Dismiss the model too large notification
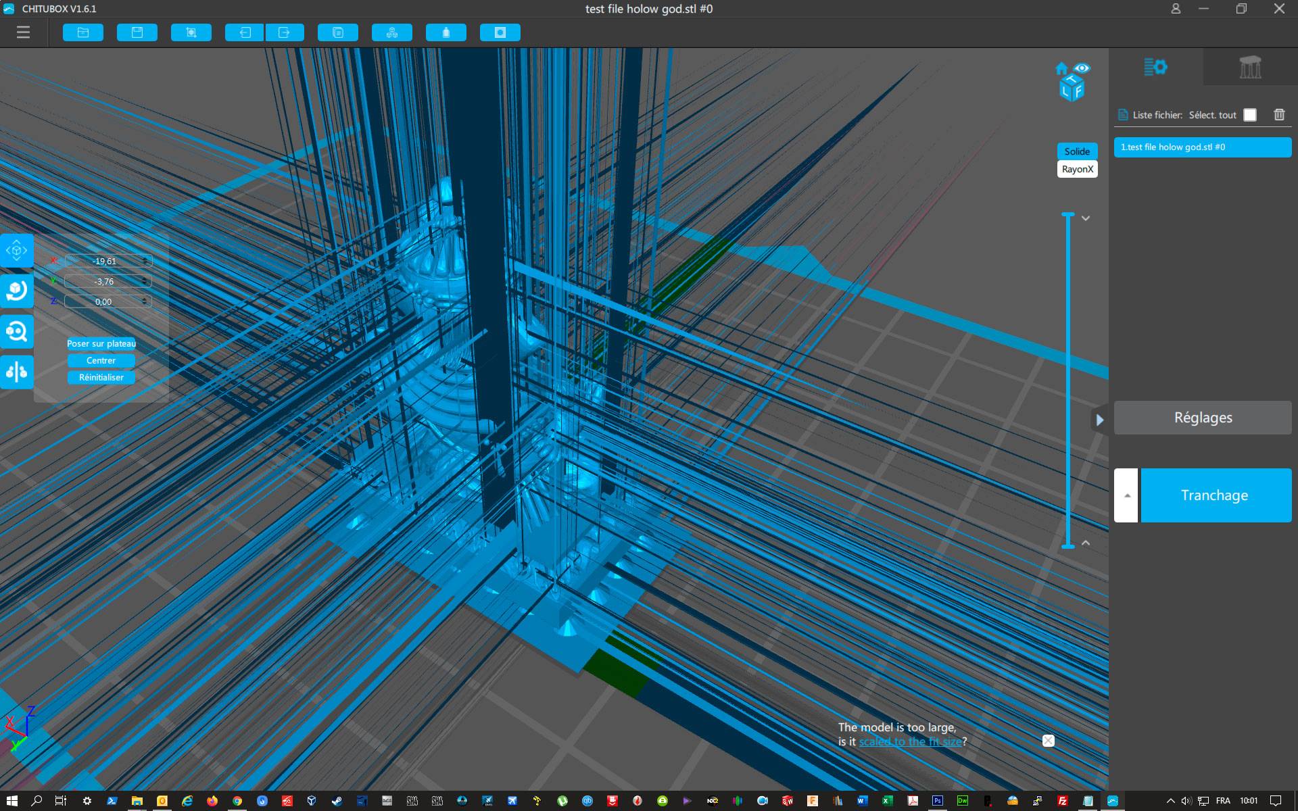The height and width of the screenshot is (811, 1298). pyautogui.click(x=1048, y=741)
